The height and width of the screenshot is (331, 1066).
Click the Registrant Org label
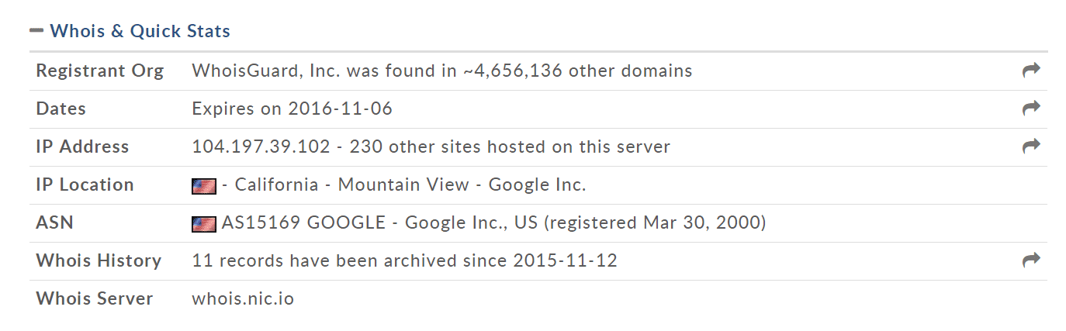[x=100, y=71]
